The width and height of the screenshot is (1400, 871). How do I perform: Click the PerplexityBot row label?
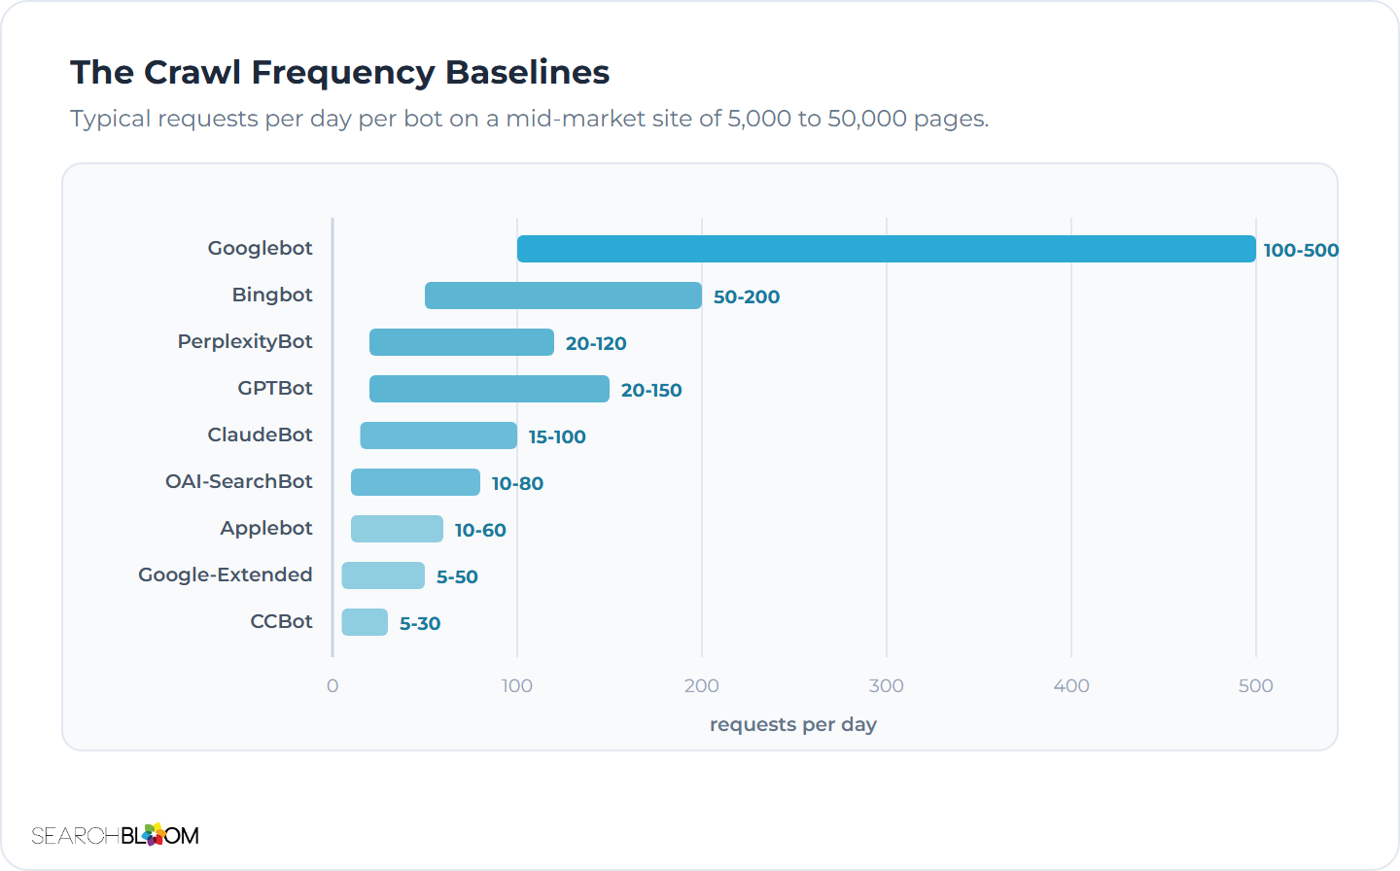point(245,341)
